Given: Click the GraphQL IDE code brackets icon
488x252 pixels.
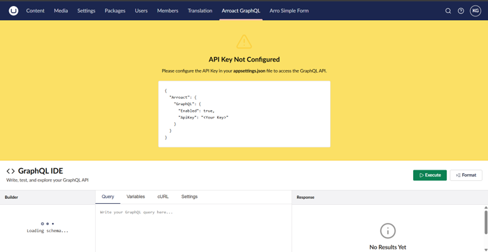Looking at the screenshot, I should click(10, 171).
